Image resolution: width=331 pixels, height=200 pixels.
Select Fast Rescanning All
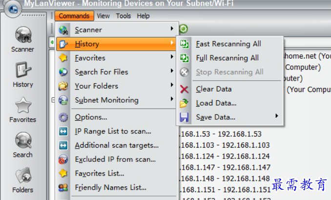[x=228, y=44]
